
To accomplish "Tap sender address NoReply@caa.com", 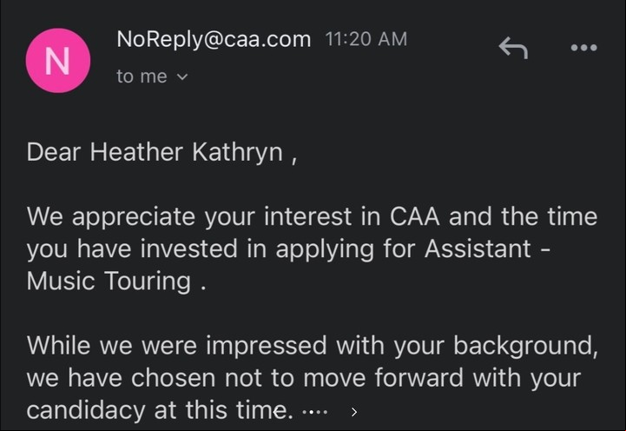I will (x=214, y=39).
